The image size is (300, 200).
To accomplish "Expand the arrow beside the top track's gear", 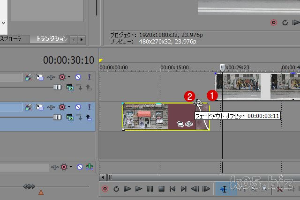I will [x=69, y=77].
